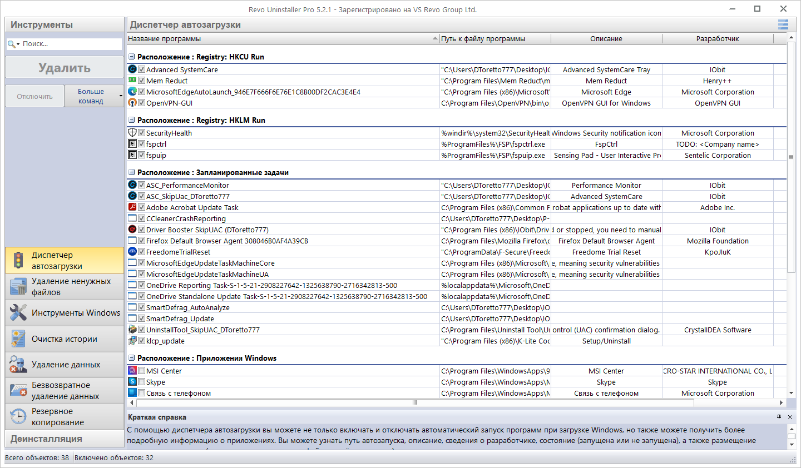Open the hamburger menu icon in header
This screenshot has height=468, width=801.
[783, 24]
